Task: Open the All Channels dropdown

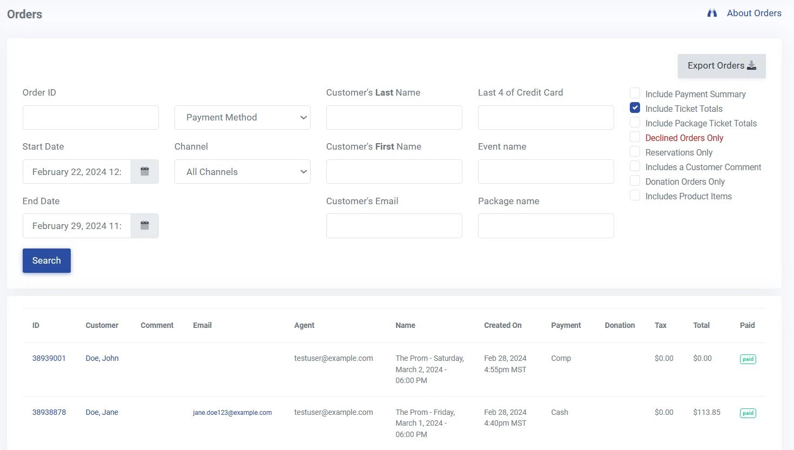Action: [x=242, y=172]
